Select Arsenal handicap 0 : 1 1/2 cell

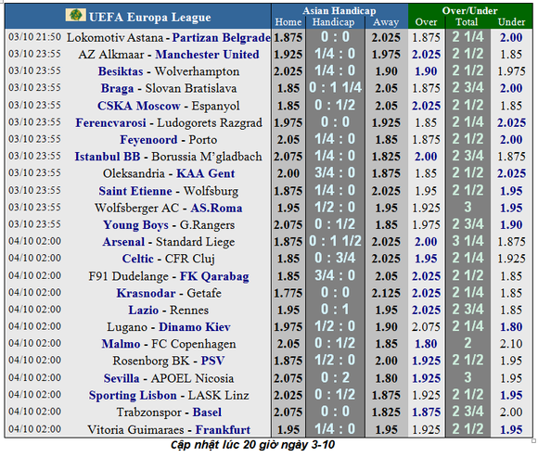(x=335, y=241)
